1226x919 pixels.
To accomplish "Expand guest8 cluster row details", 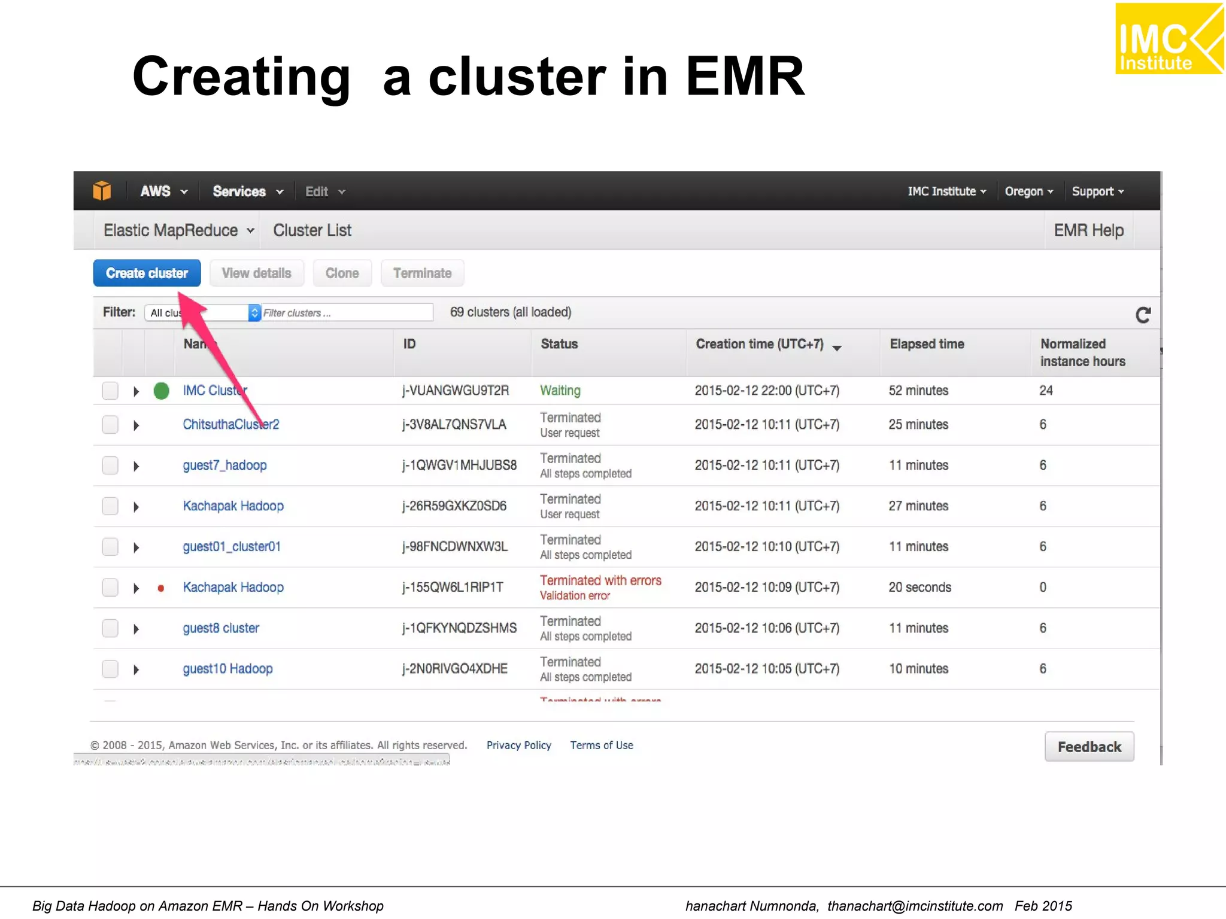I will pyautogui.click(x=136, y=629).
